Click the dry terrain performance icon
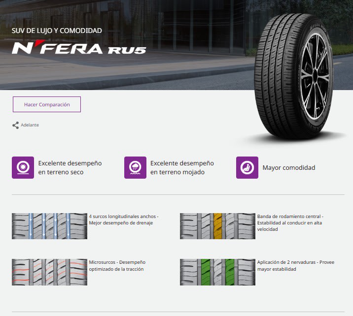The image size is (353, 316). point(23,168)
